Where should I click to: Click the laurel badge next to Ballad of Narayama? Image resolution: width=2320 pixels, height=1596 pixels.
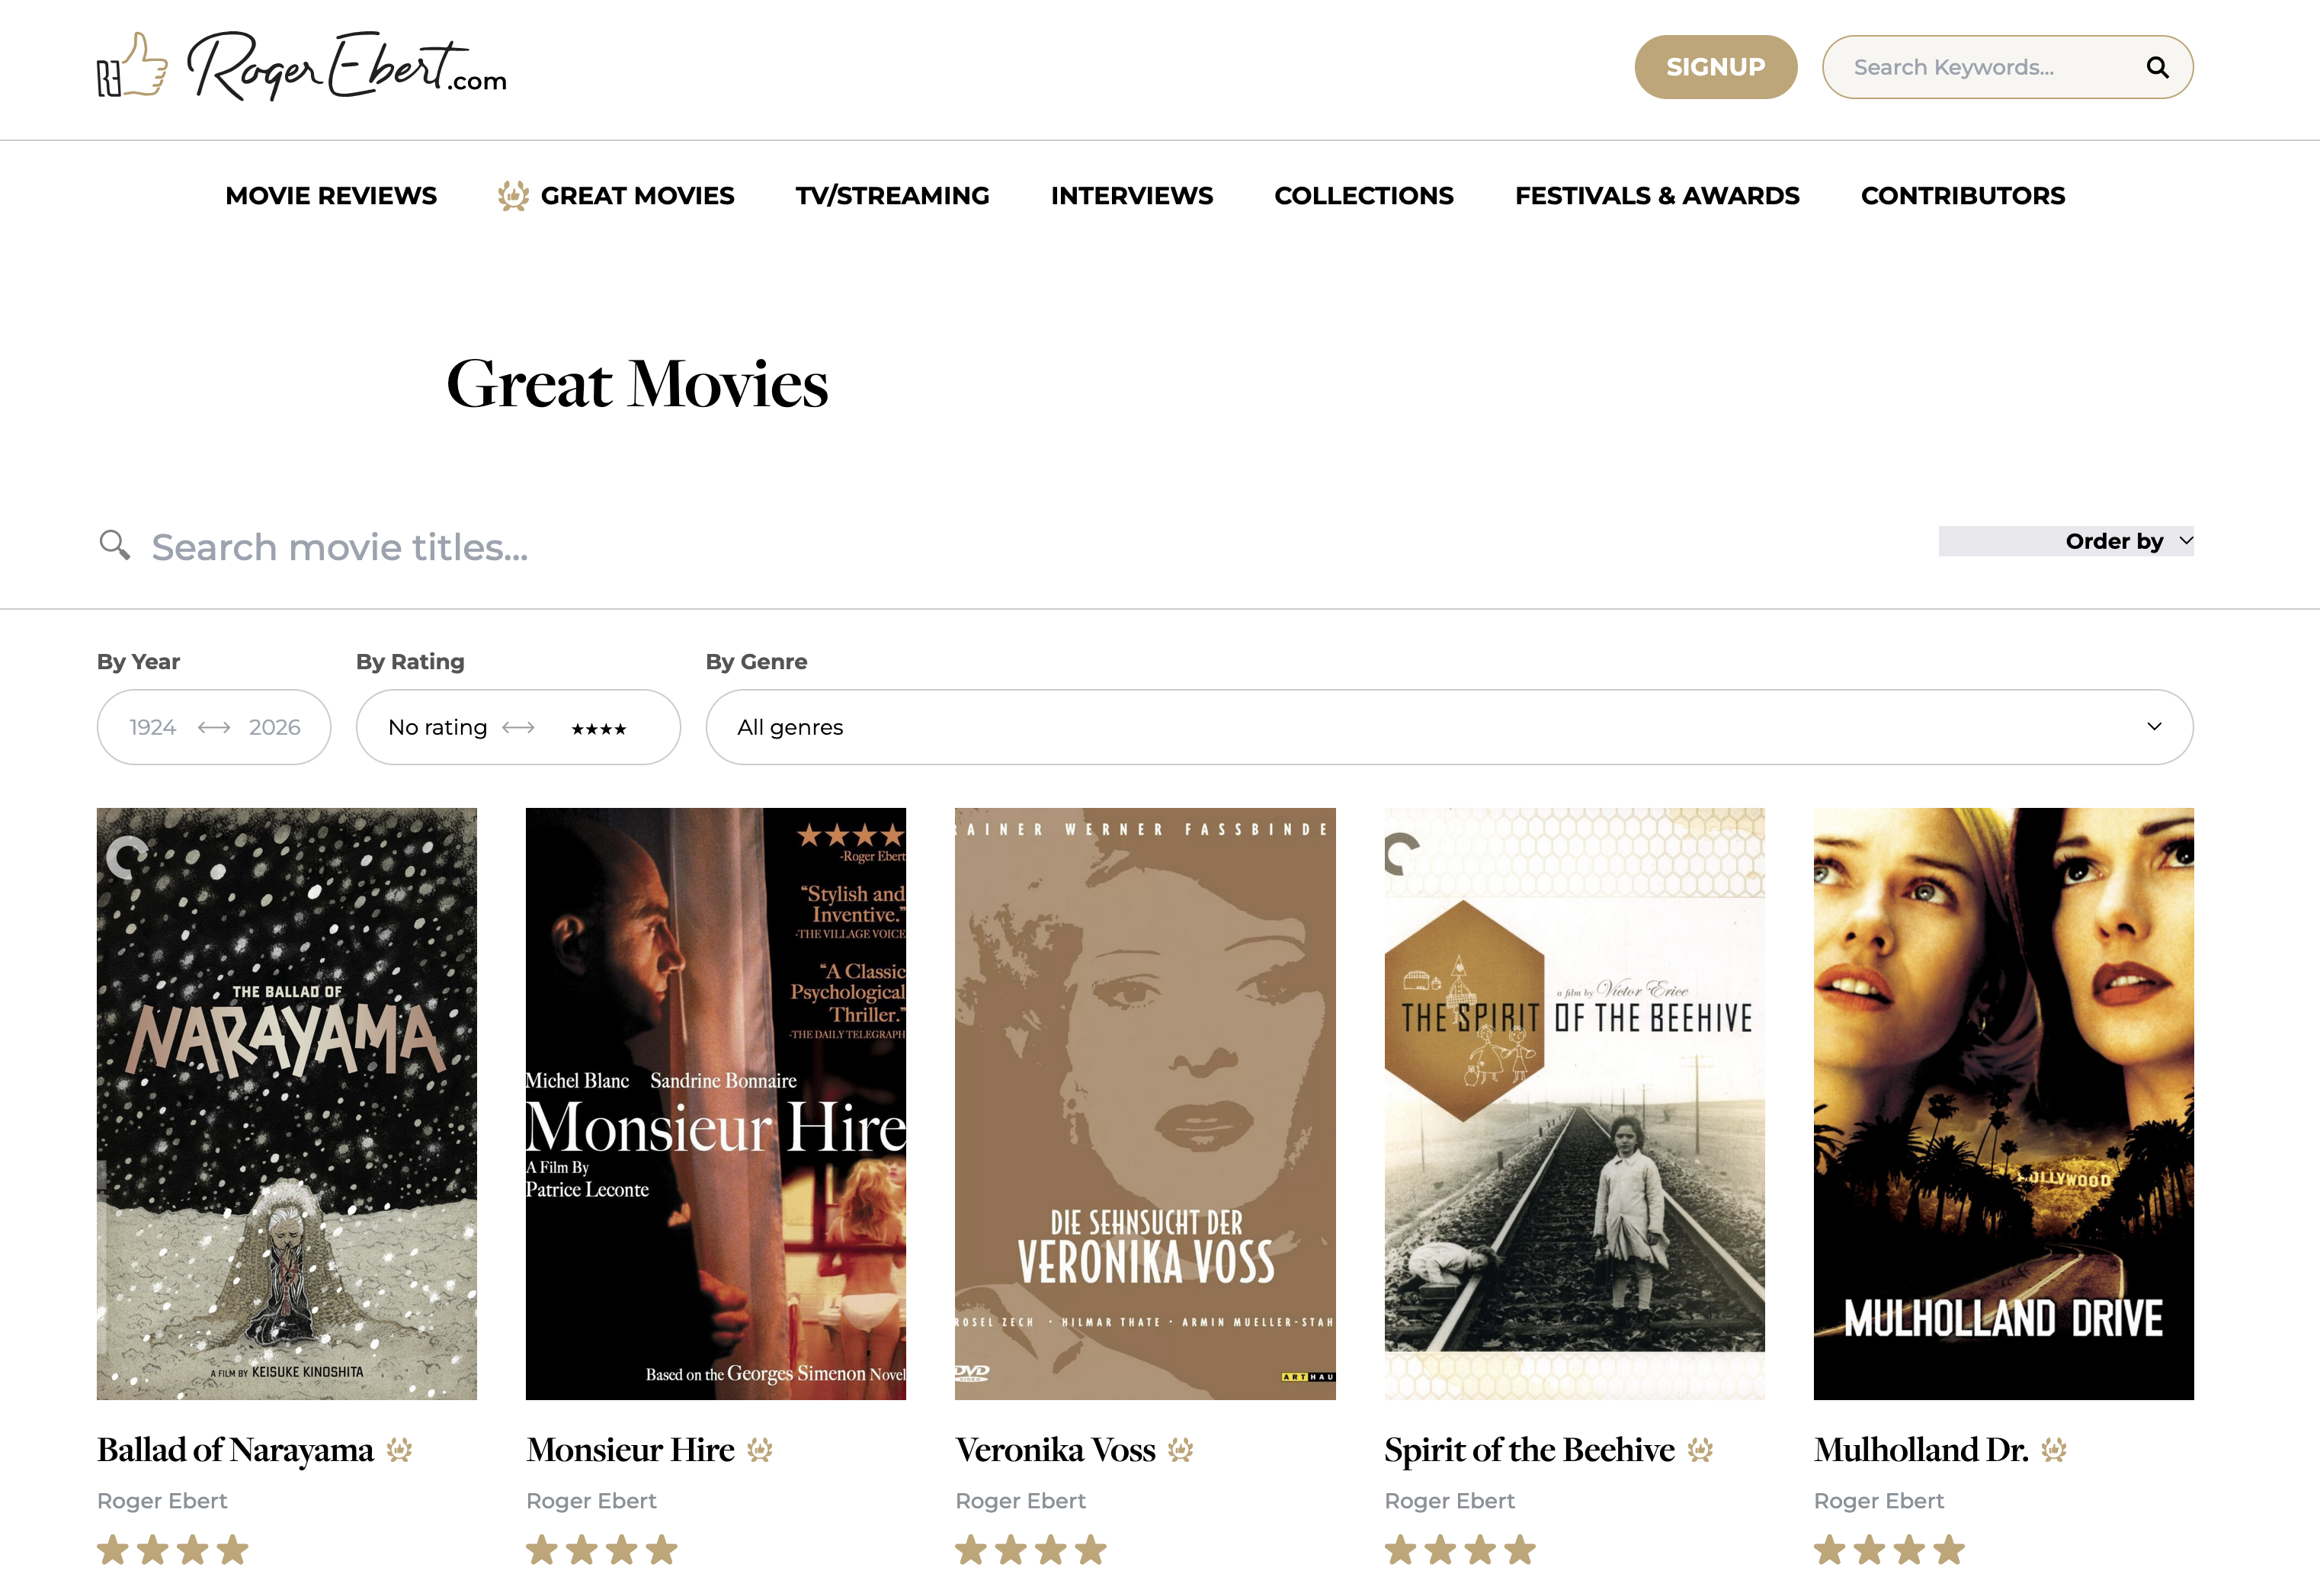[400, 1450]
